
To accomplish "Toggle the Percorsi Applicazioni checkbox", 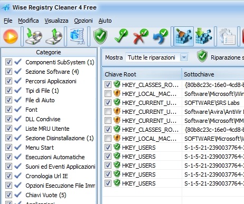I will pos(8,81).
